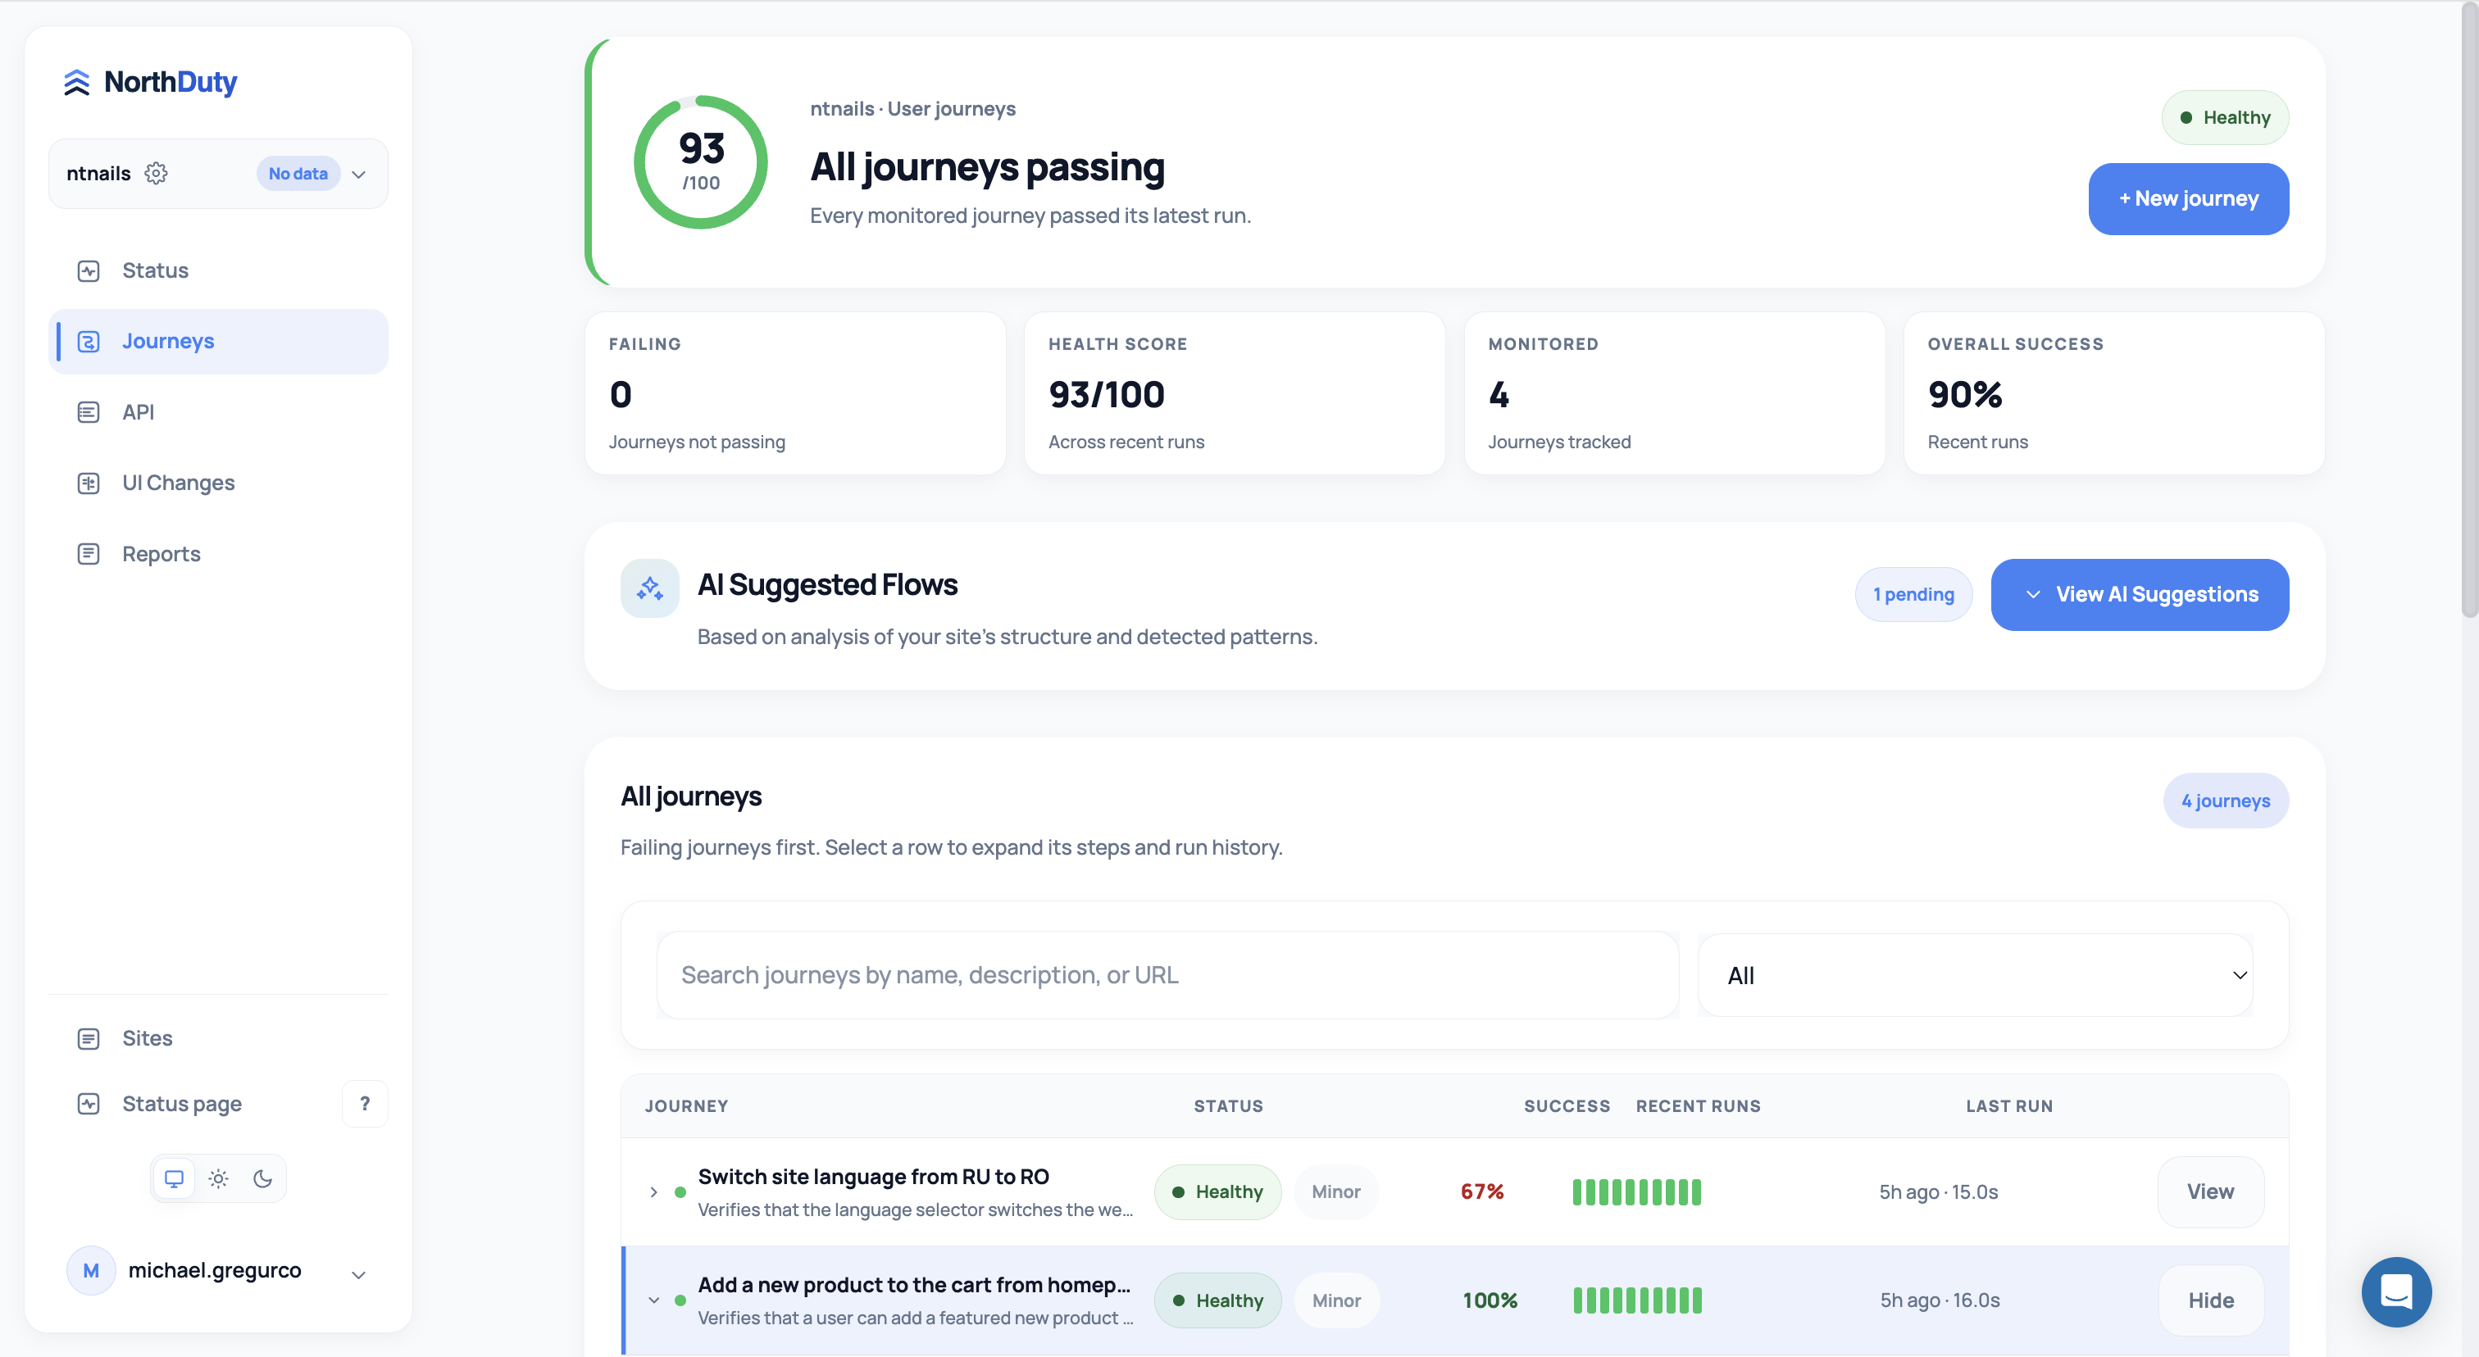This screenshot has width=2479, height=1357.
Task: Click the Sites list icon
Action: point(89,1039)
